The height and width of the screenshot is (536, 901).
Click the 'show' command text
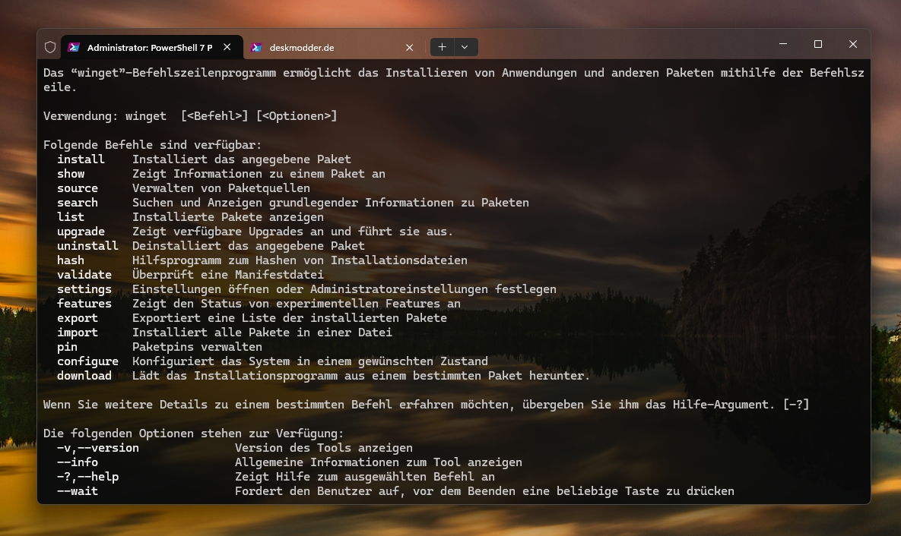71,173
